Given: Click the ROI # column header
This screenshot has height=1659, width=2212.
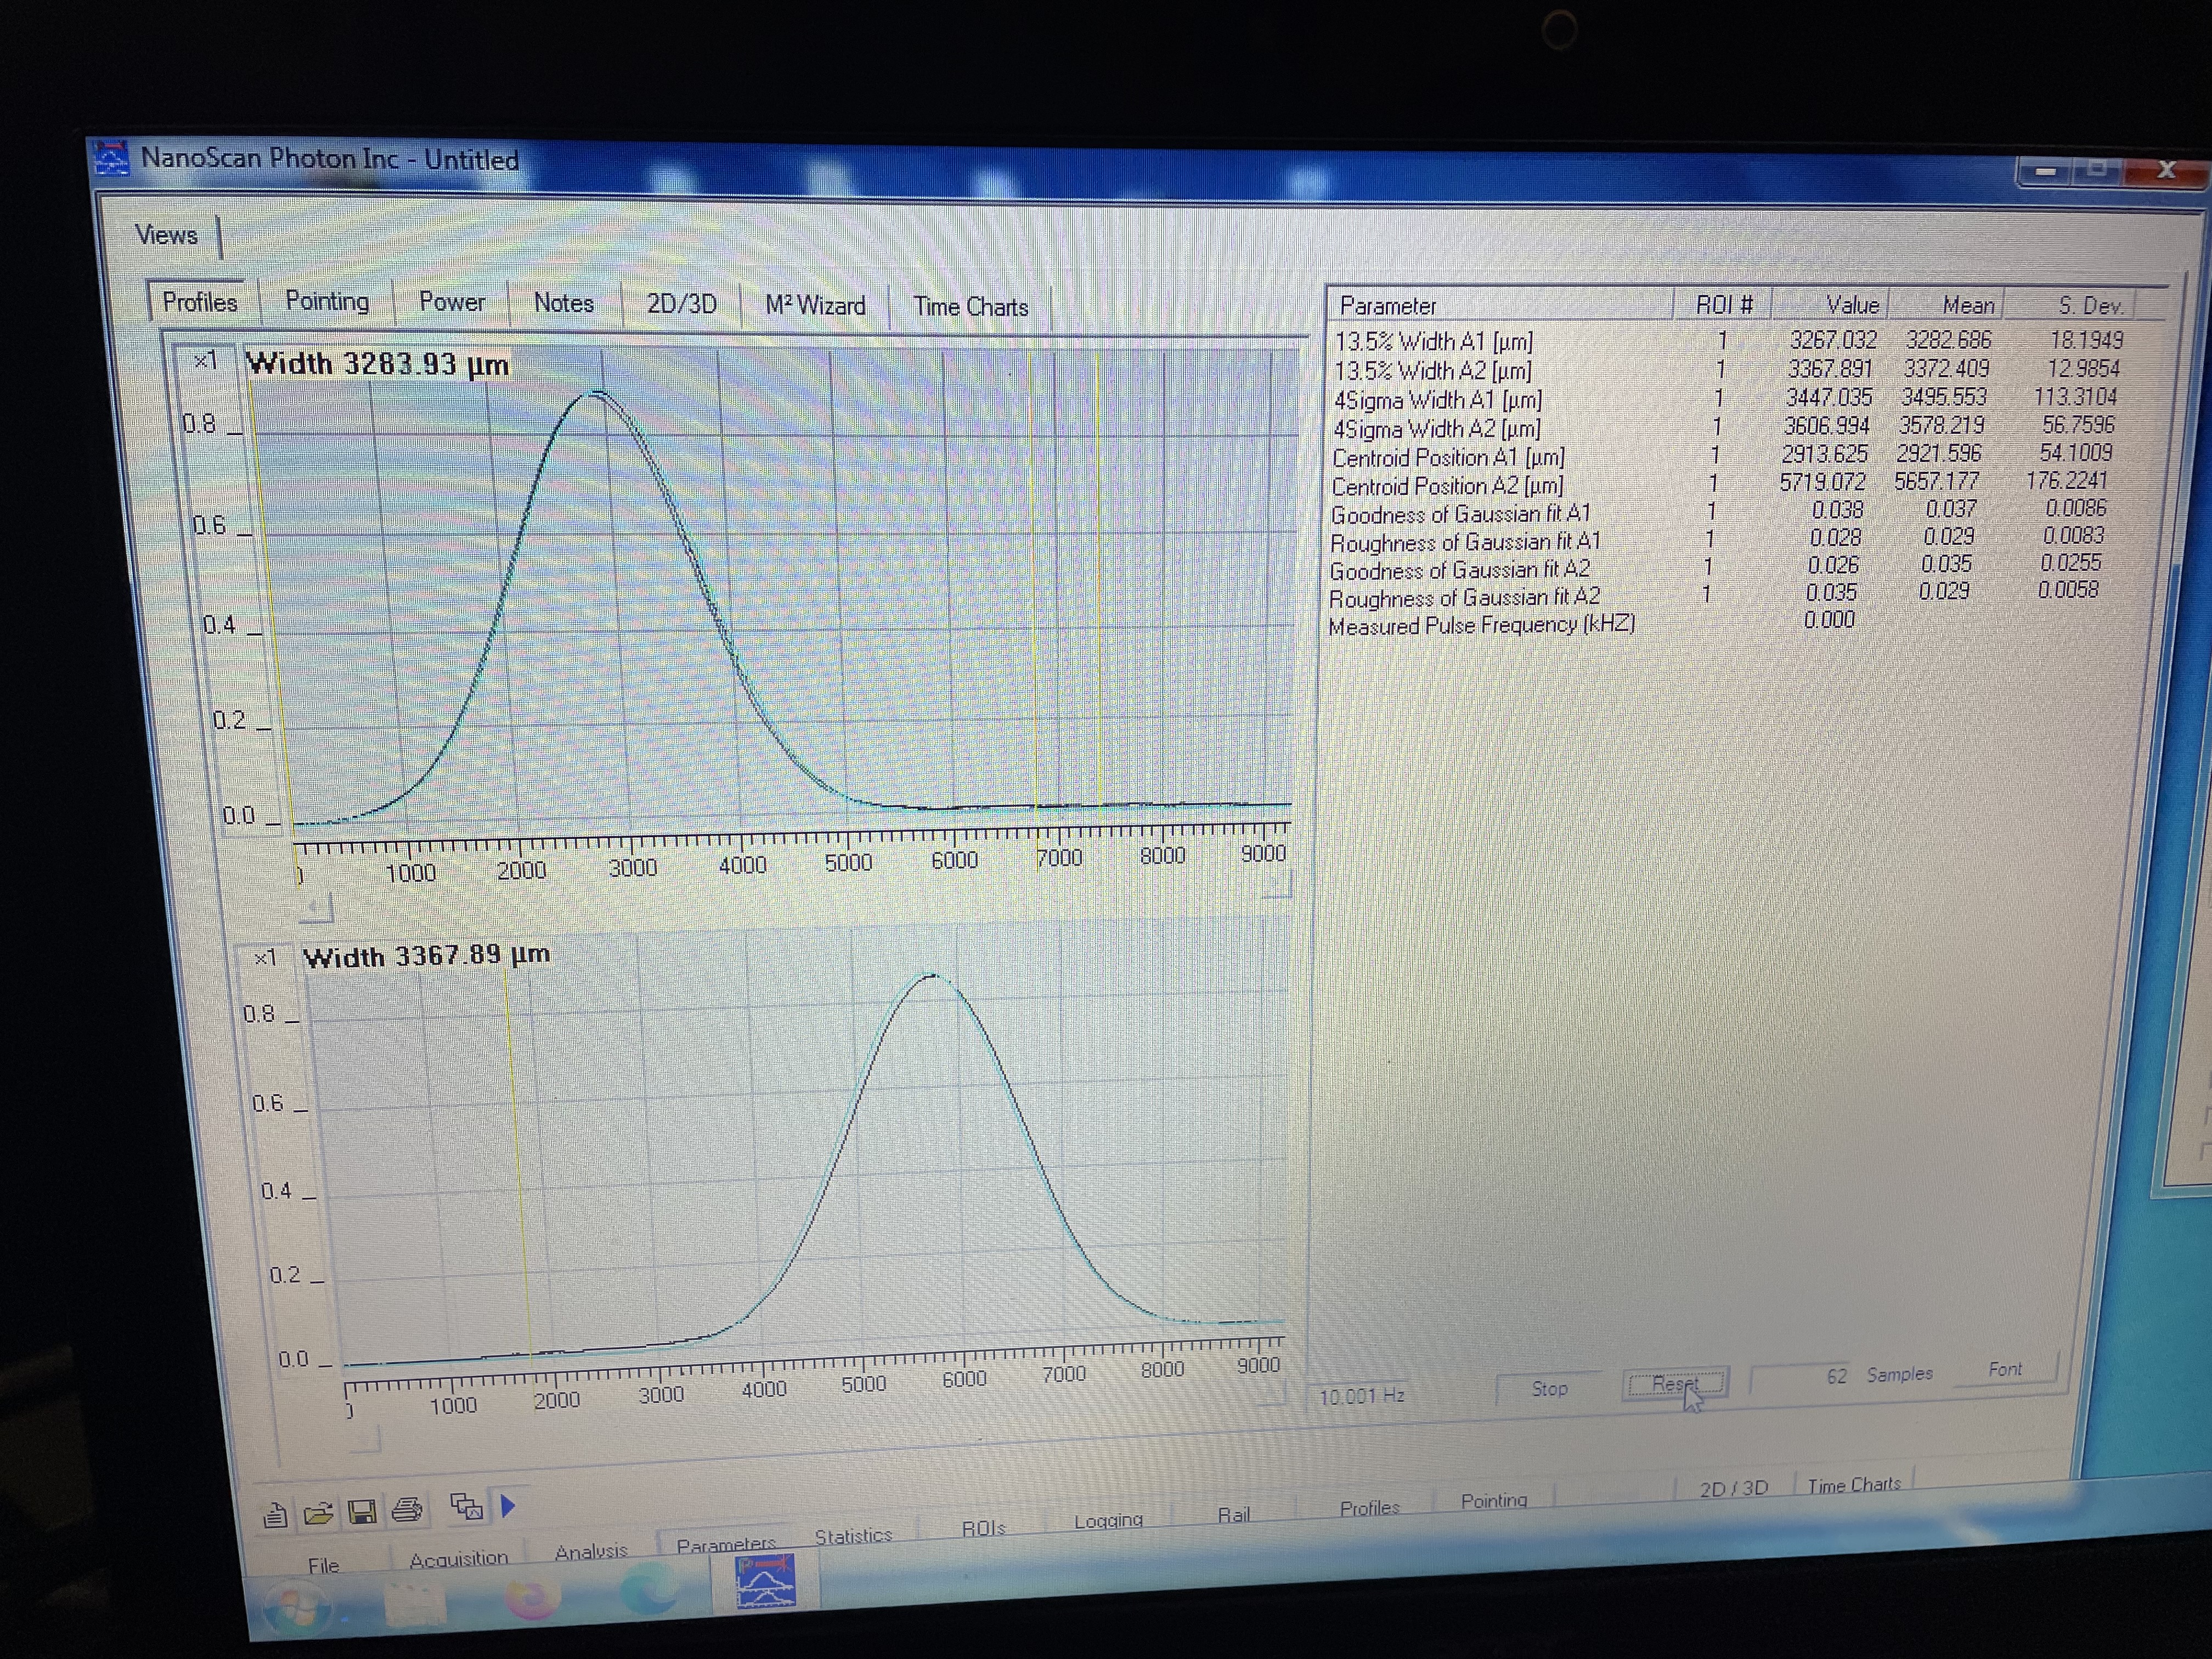Looking at the screenshot, I should (1723, 304).
